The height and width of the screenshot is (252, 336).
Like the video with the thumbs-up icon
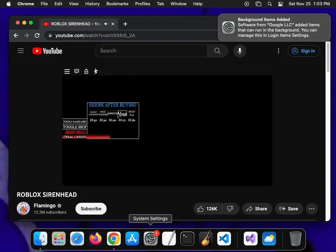coord(207,209)
